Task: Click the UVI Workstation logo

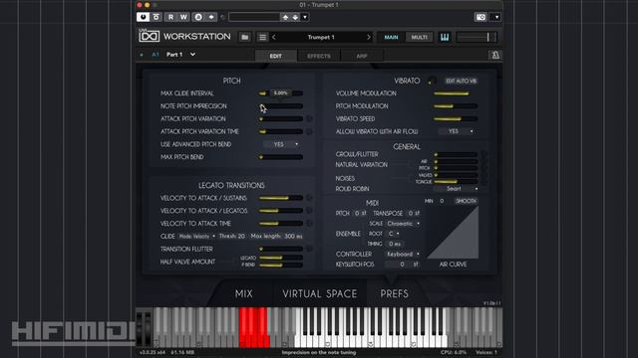Action: 184,36
